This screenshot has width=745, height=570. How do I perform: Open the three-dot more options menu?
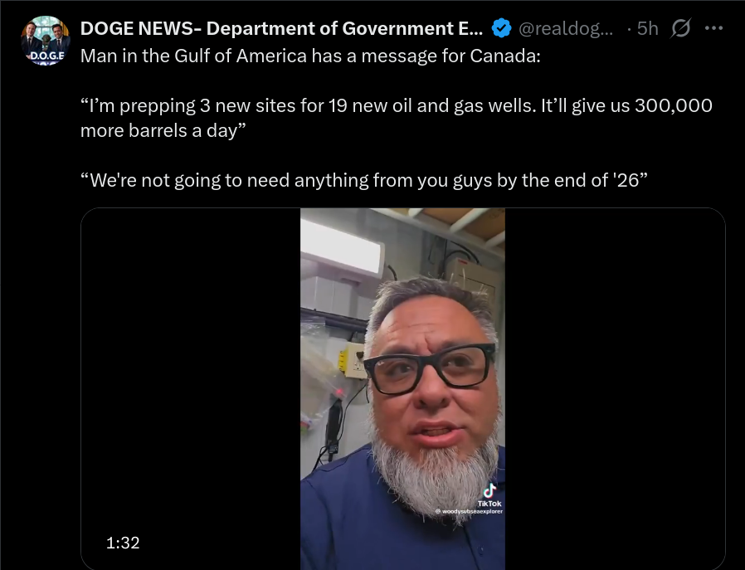click(713, 28)
